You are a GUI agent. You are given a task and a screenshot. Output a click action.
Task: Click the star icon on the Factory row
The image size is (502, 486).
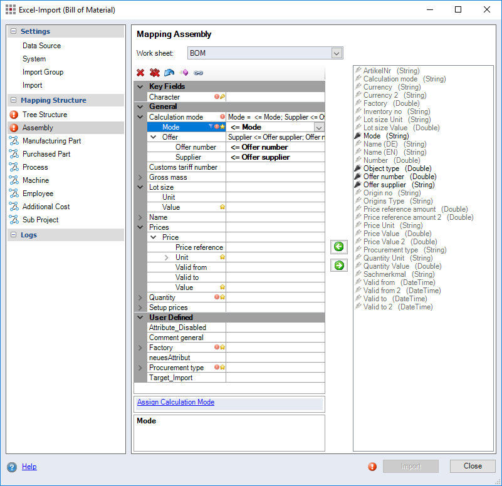pyautogui.click(x=222, y=347)
